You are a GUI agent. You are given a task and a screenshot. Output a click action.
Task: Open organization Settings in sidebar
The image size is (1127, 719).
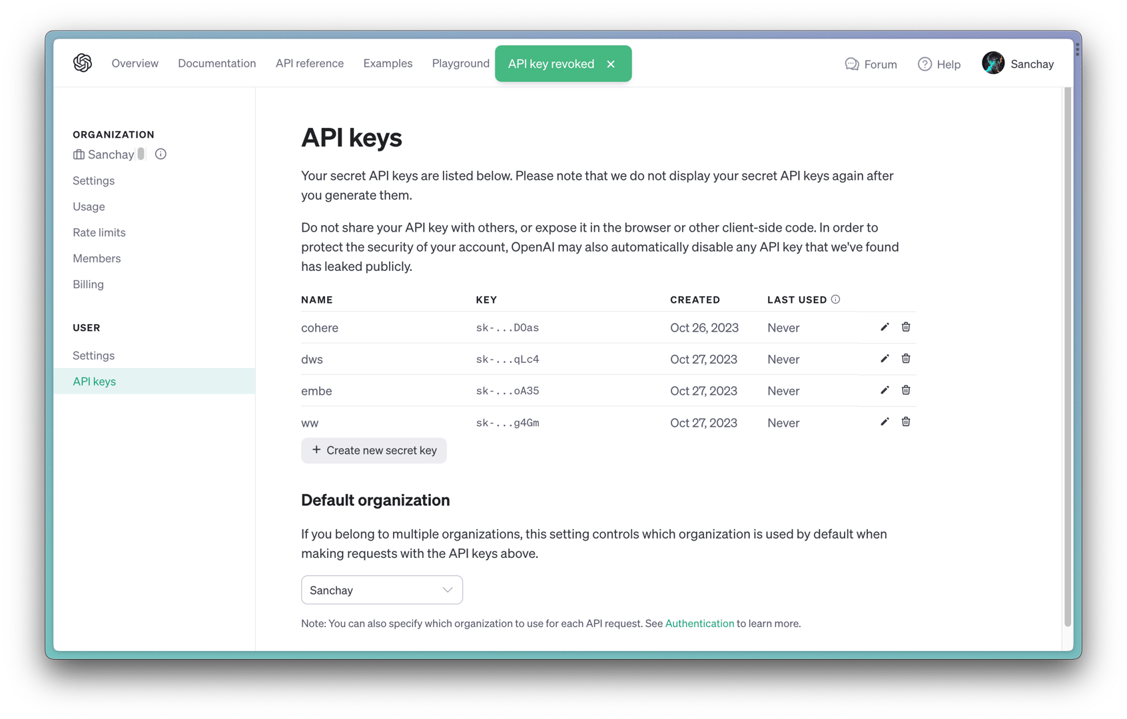tap(94, 180)
